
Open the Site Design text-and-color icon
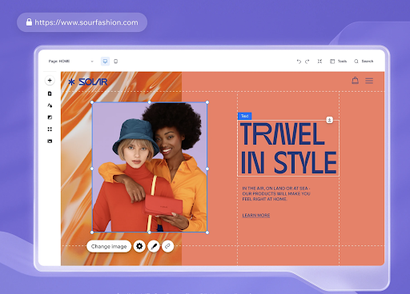pyautogui.click(x=50, y=105)
